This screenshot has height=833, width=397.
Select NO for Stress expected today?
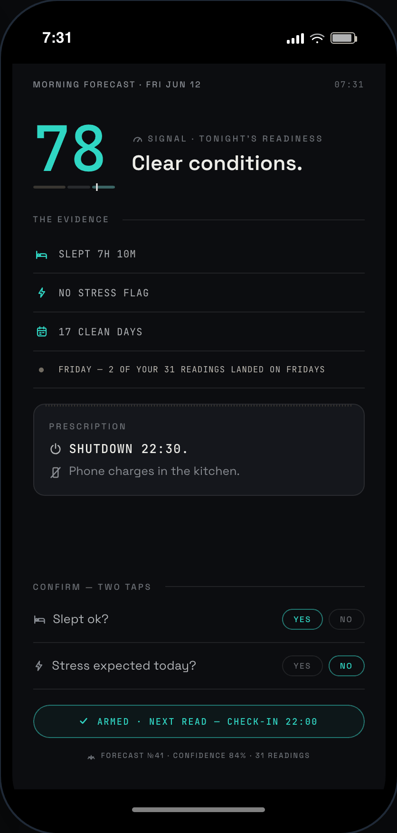coord(346,666)
